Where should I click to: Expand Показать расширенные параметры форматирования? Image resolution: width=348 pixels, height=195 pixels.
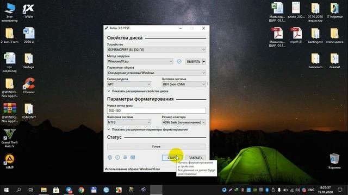147,129
